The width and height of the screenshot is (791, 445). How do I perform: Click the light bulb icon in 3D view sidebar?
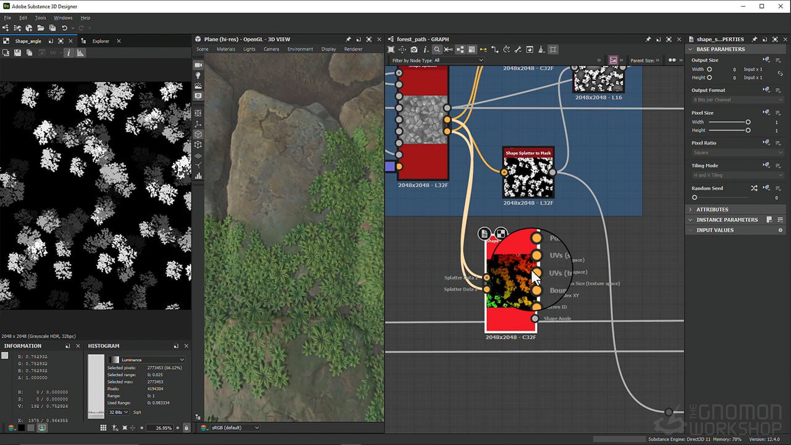pos(198,75)
